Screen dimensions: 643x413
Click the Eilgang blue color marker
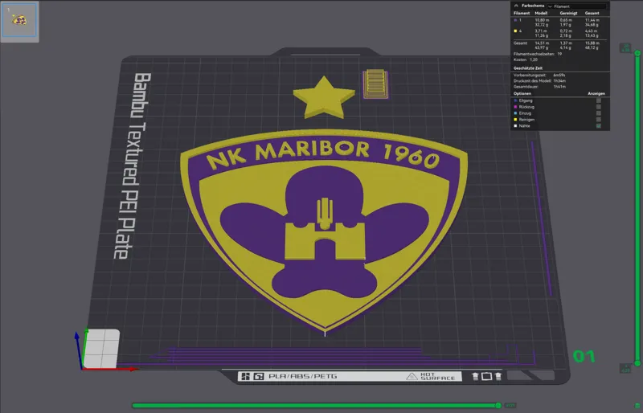pyautogui.click(x=515, y=100)
